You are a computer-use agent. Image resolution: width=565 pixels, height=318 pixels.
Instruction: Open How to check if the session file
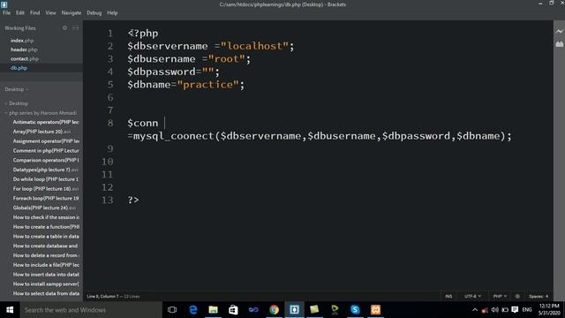point(46,217)
